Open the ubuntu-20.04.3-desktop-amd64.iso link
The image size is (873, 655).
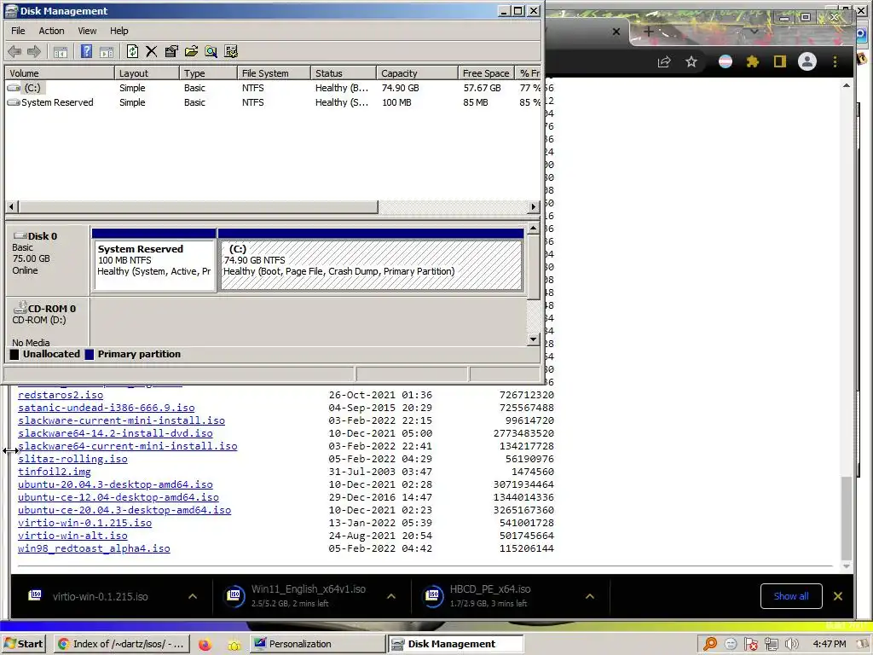click(115, 484)
